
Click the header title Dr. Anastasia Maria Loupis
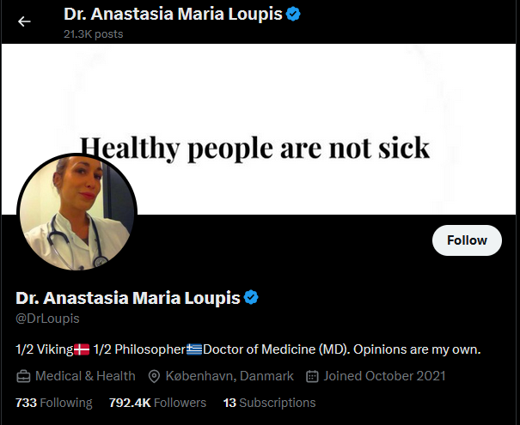point(173,15)
